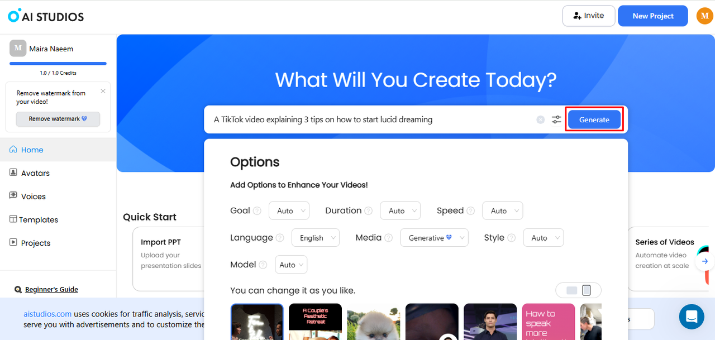Open the Duration dropdown

click(401, 210)
